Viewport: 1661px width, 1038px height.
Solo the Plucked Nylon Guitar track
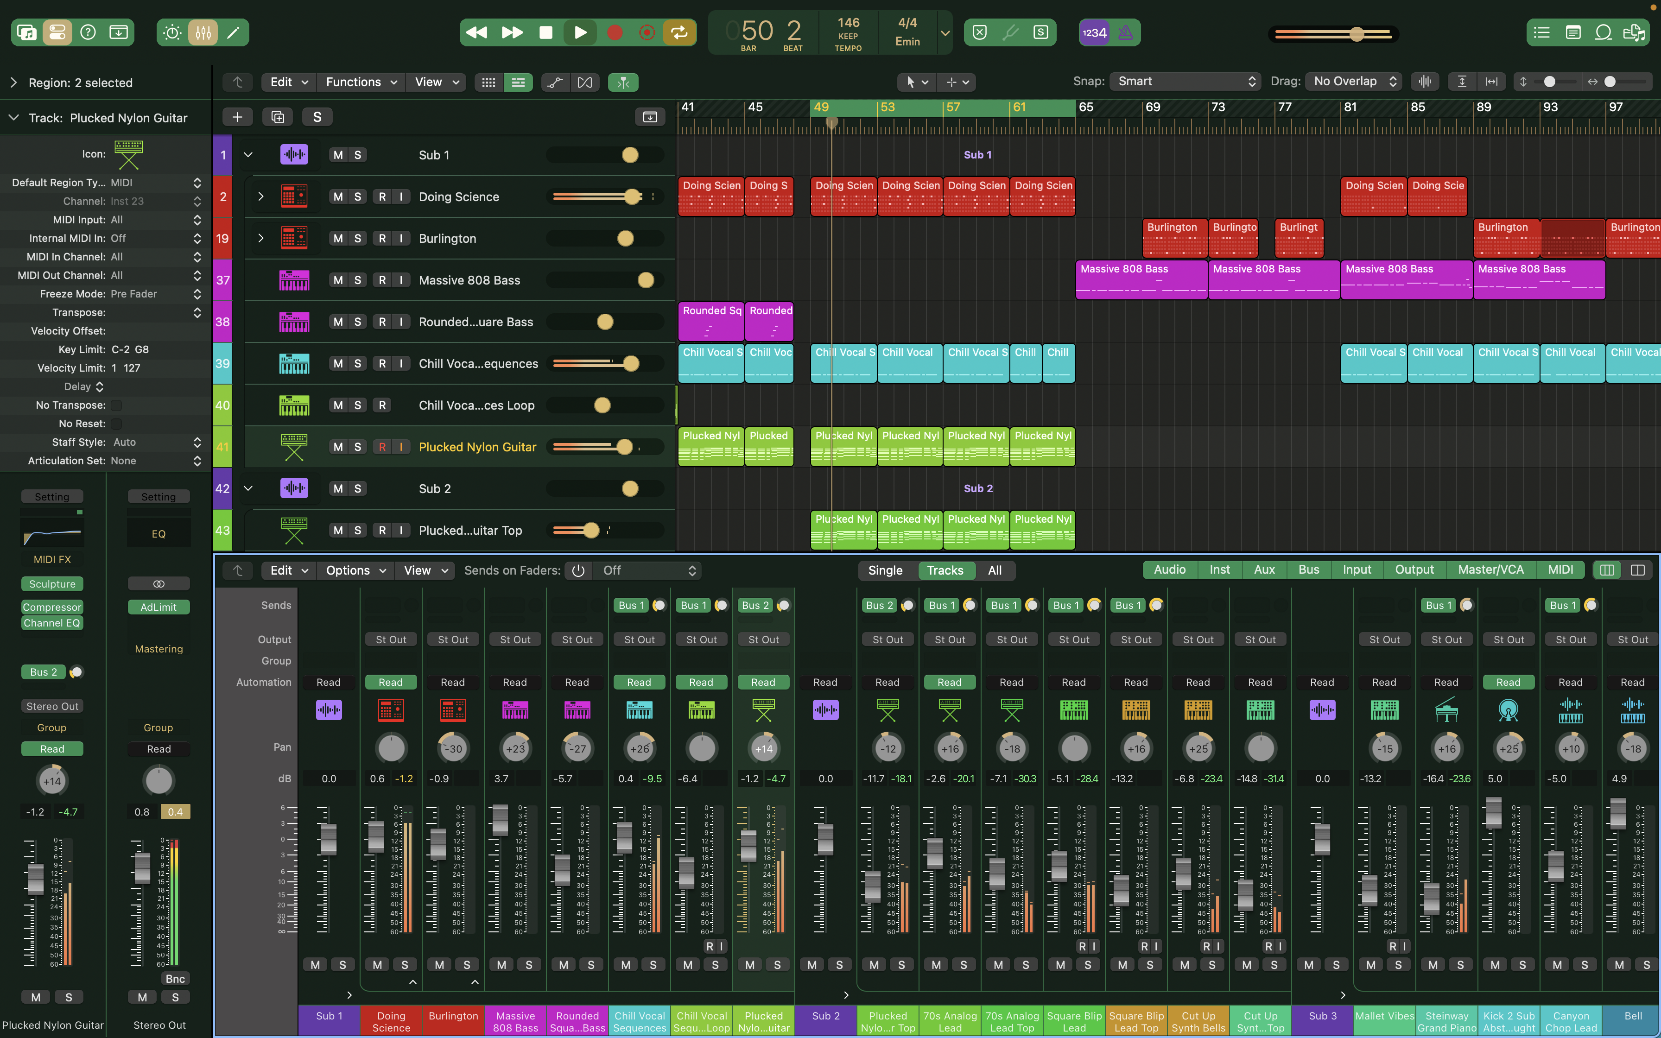(358, 447)
